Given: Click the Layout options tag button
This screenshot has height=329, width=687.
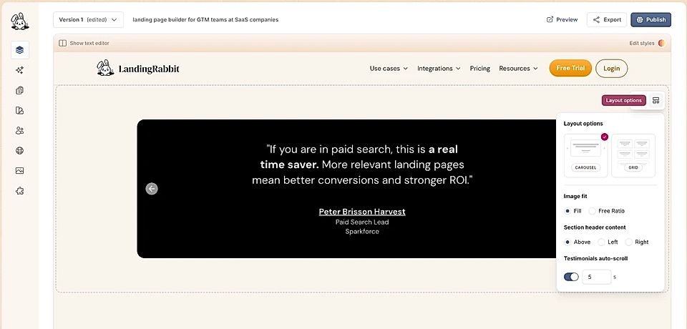Looking at the screenshot, I should (623, 100).
